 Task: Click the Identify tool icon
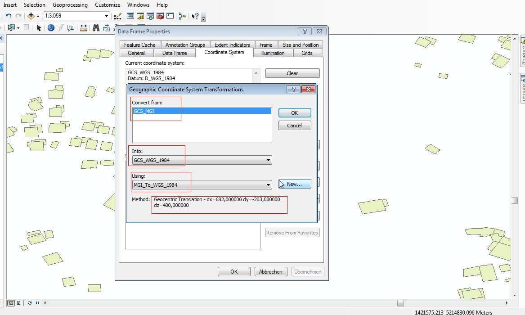[x=51, y=28]
